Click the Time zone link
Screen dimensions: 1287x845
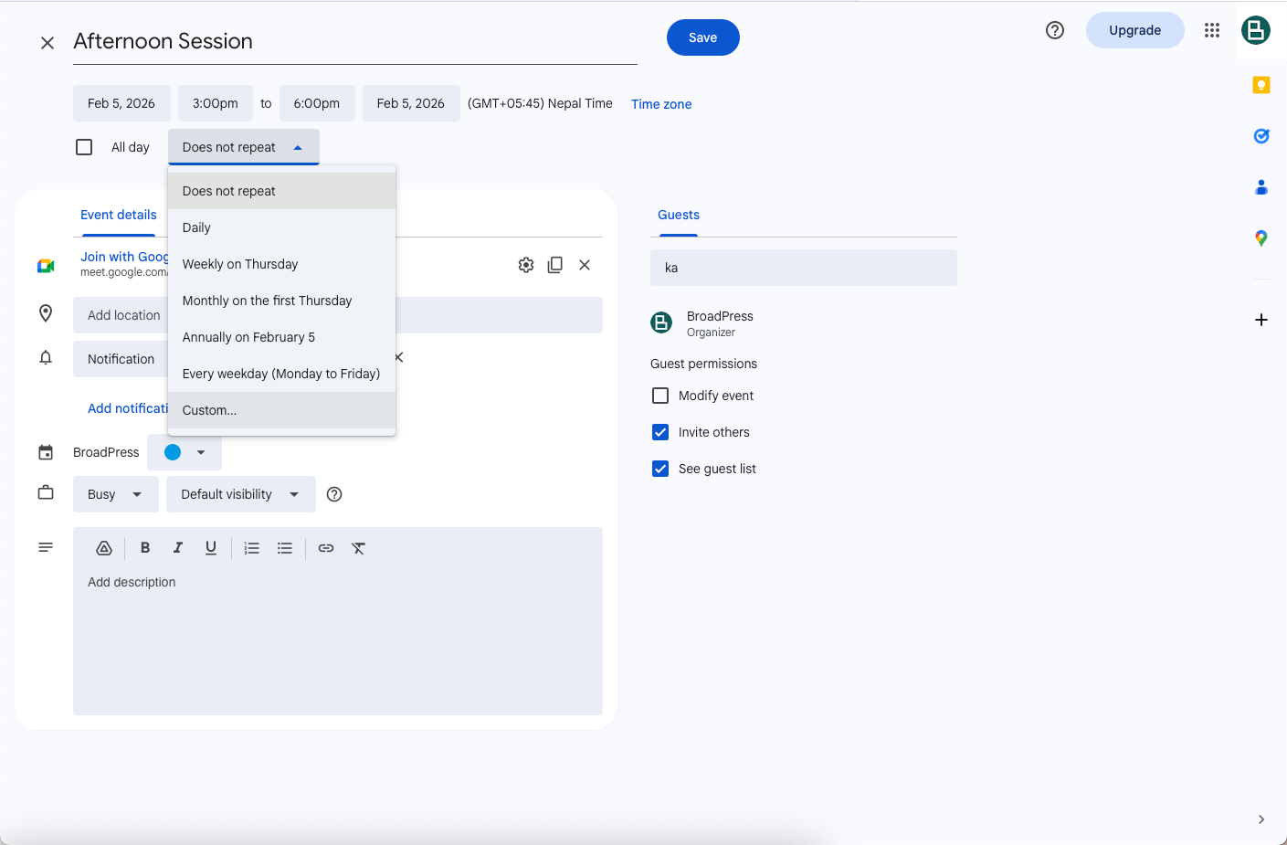tap(660, 104)
